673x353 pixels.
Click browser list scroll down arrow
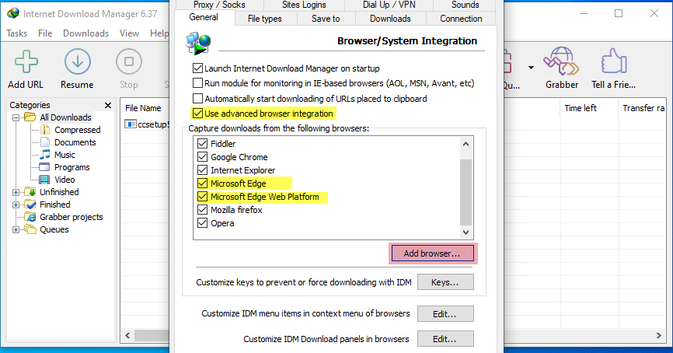point(466,232)
